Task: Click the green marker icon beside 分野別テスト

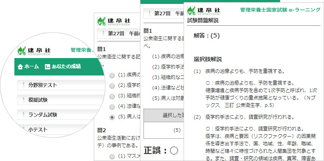Action: point(24,85)
